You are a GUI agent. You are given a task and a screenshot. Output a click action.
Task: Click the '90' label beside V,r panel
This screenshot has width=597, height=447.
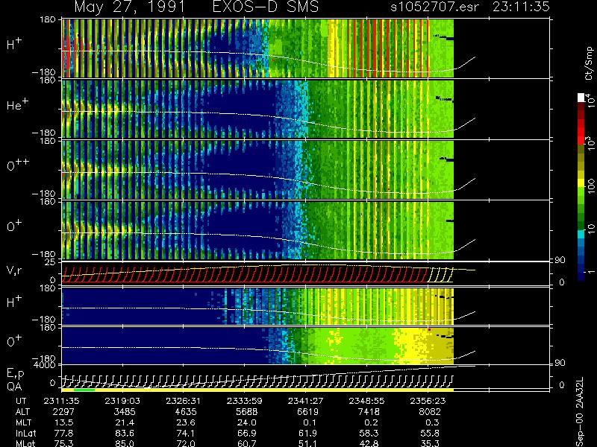tap(560, 260)
